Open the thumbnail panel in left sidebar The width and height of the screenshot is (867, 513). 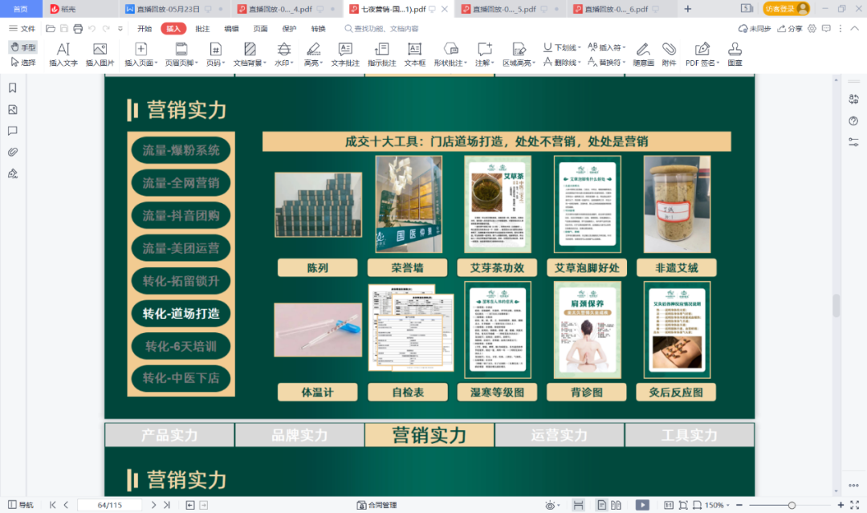click(x=13, y=109)
